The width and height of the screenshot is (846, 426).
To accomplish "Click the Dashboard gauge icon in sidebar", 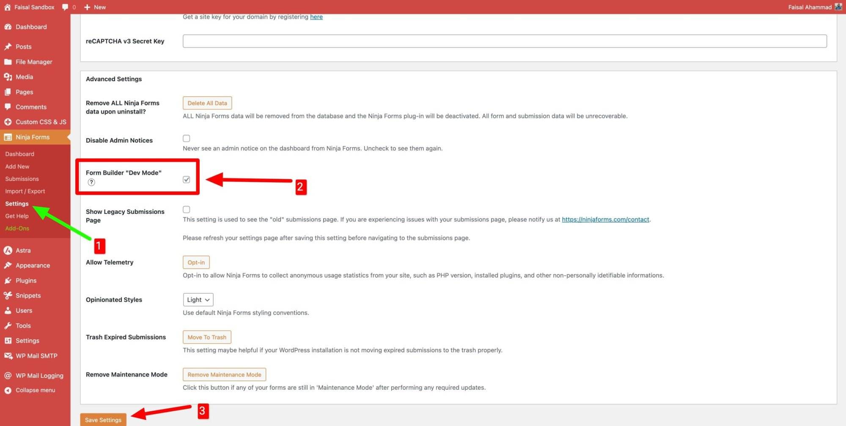I will pyautogui.click(x=8, y=27).
